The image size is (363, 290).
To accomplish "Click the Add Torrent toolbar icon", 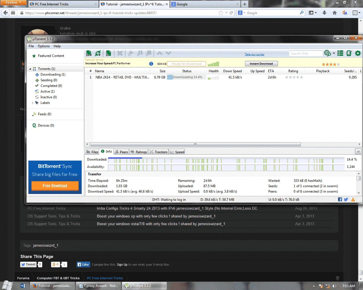I will (89, 53).
